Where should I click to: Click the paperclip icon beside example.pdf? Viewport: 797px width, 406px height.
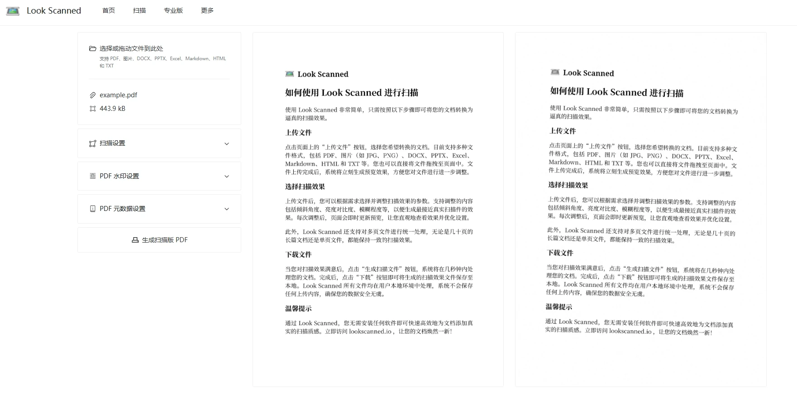tap(93, 95)
